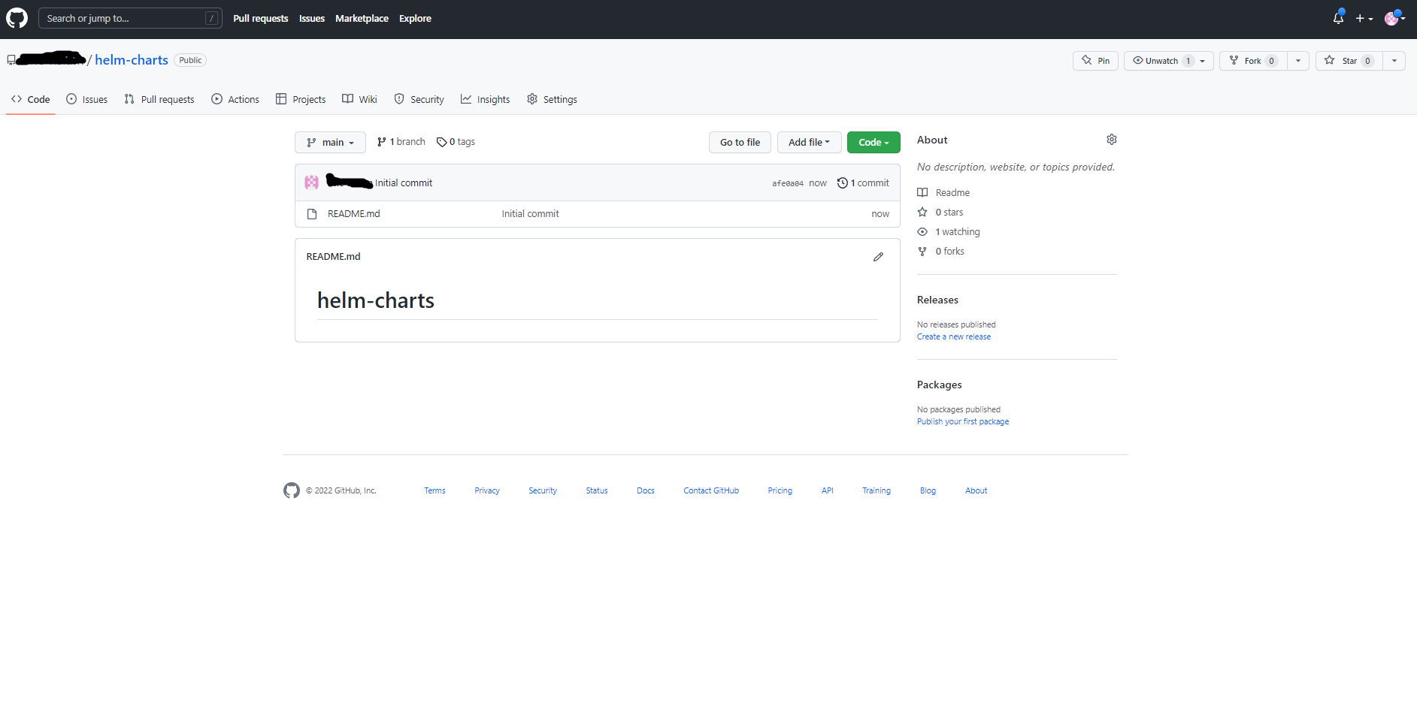
Task: Click the watching eye icon in About
Action: tap(922, 232)
